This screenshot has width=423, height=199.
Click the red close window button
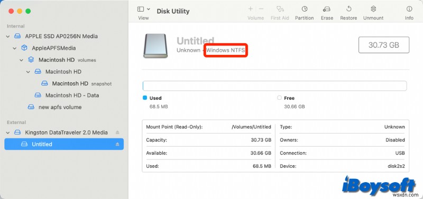(x=11, y=11)
